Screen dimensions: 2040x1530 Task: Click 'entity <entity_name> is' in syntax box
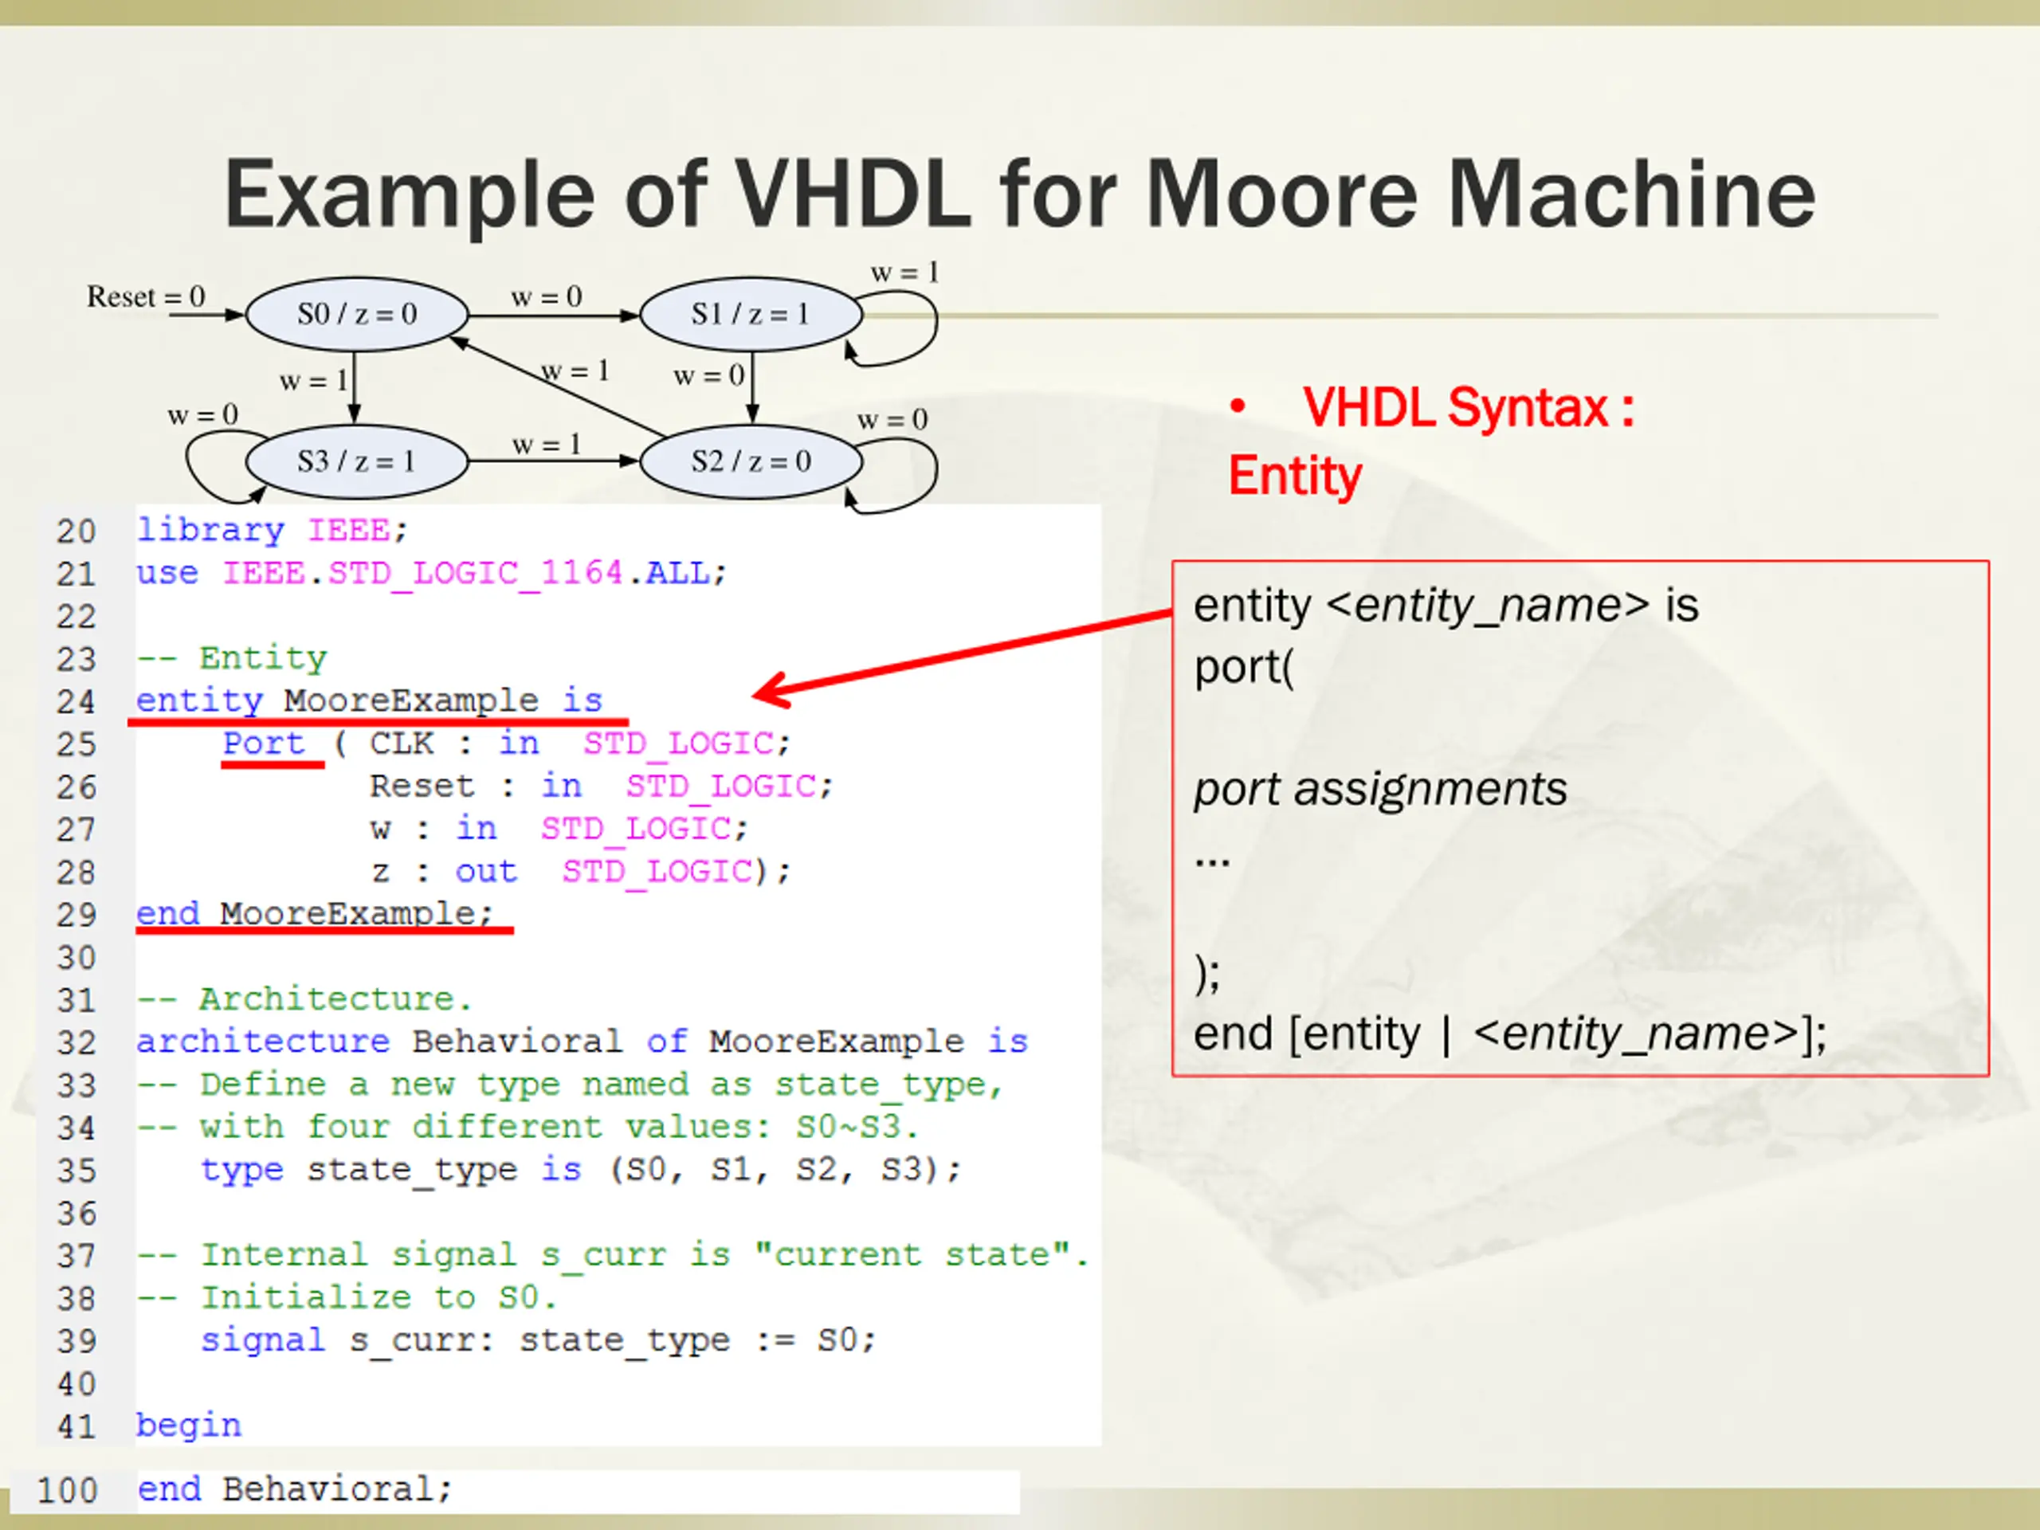[x=1446, y=606]
